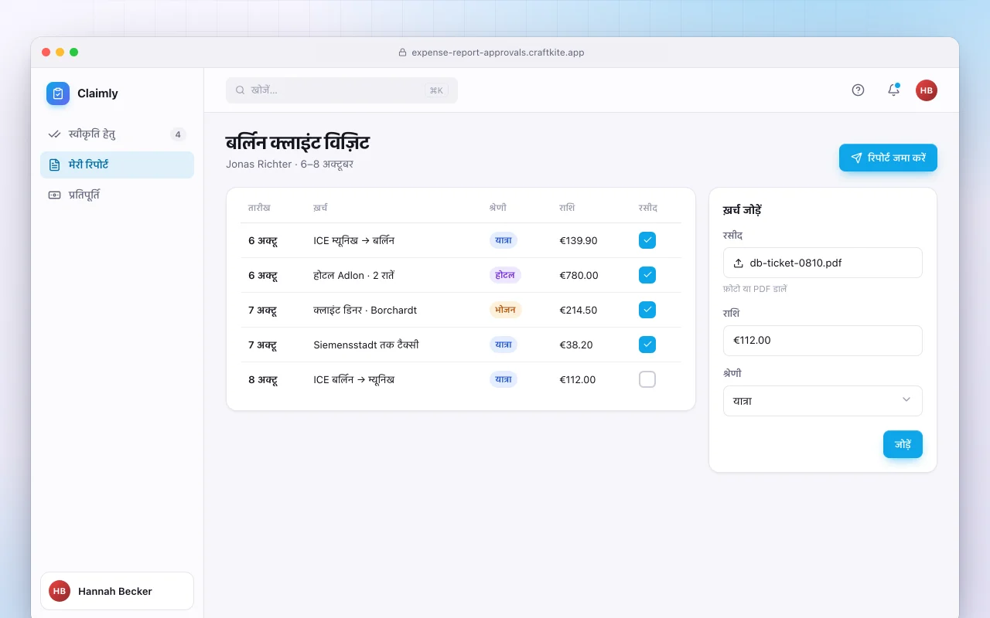Click the यात्रा tag on Siemensstadt row
This screenshot has height=618, width=990.
(x=504, y=345)
